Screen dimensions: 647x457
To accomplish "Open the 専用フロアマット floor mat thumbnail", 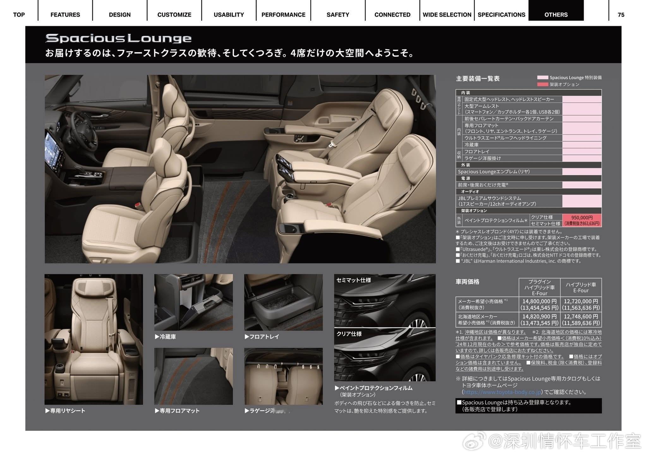I will [193, 376].
